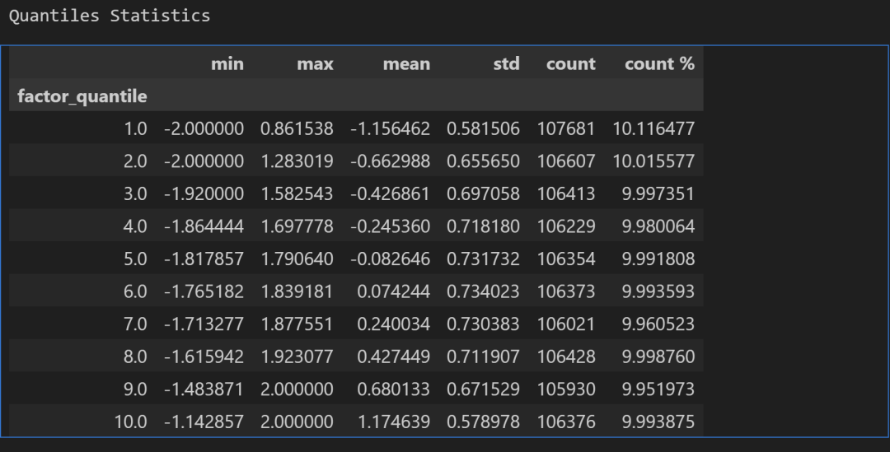This screenshot has height=452, width=890.
Task: Select quantile row label 8.0
Action: point(135,356)
